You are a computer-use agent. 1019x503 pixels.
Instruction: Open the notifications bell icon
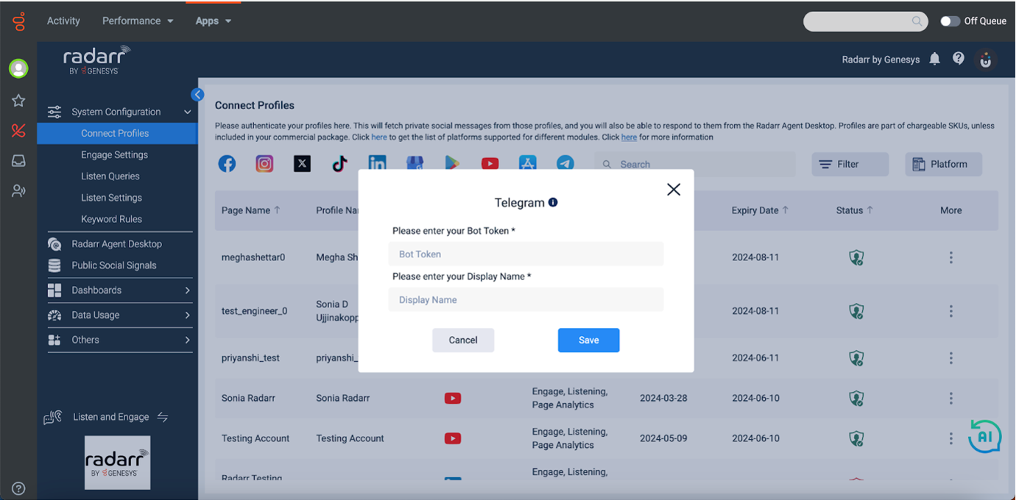(934, 60)
